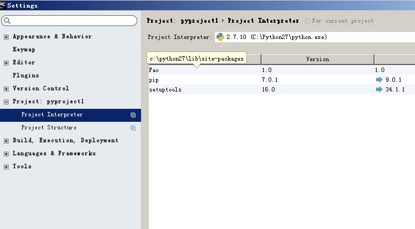
Task: Click latest version 9.0.1 cell
Action: (x=393, y=80)
